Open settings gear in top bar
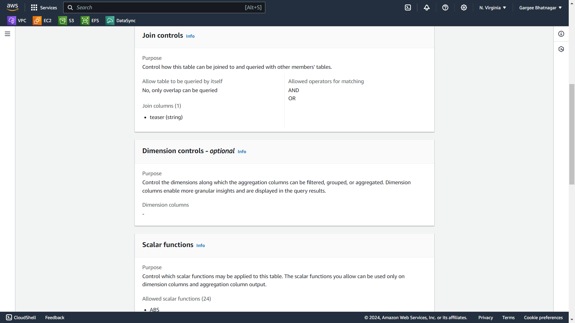 (x=464, y=7)
